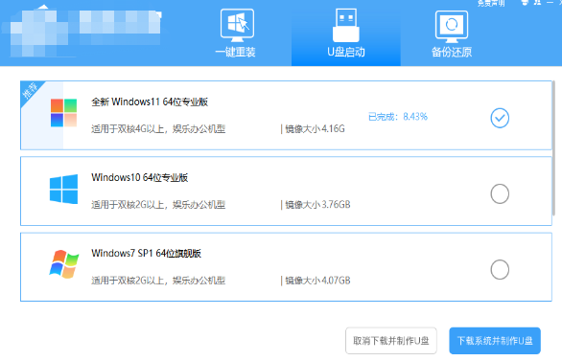This screenshot has width=562, height=361.
Task: Click the blue Windows 10 logo
Action: tap(64, 189)
